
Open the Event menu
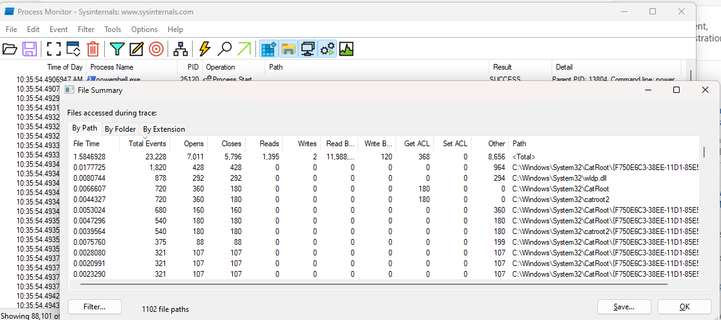point(58,29)
